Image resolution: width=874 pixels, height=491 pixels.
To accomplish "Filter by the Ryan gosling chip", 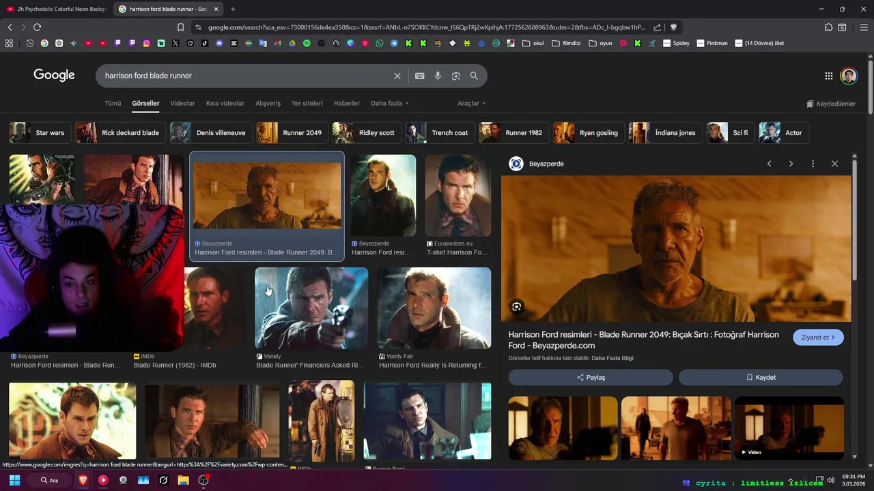I will [588, 132].
